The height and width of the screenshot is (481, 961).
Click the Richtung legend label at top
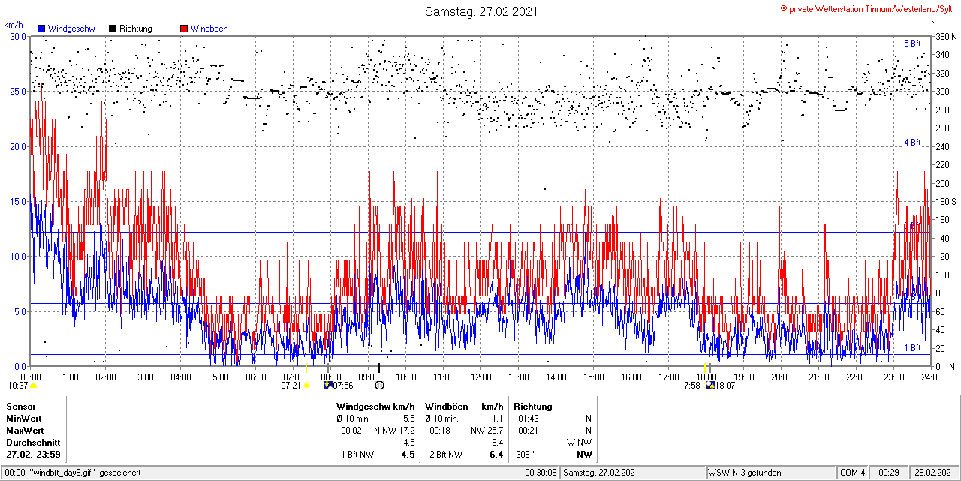136,29
